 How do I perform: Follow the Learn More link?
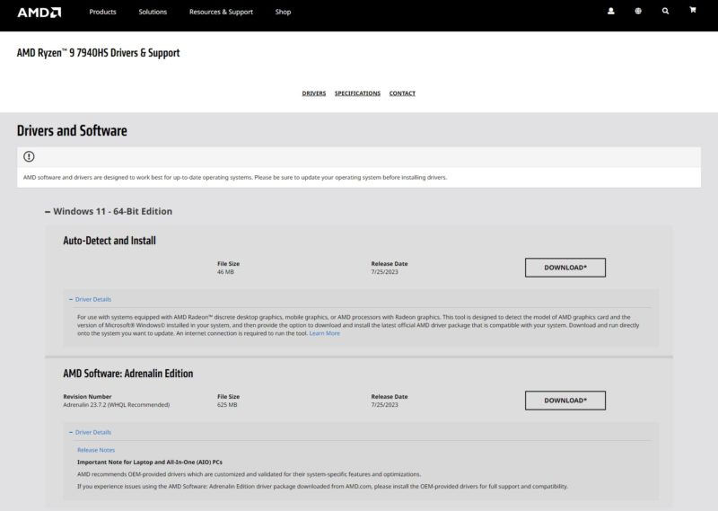tap(324, 333)
